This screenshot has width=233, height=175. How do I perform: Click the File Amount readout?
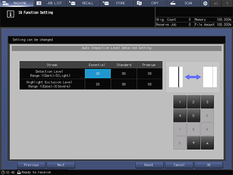[x=213, y=24]
